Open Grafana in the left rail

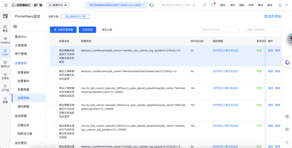(5, 40)
